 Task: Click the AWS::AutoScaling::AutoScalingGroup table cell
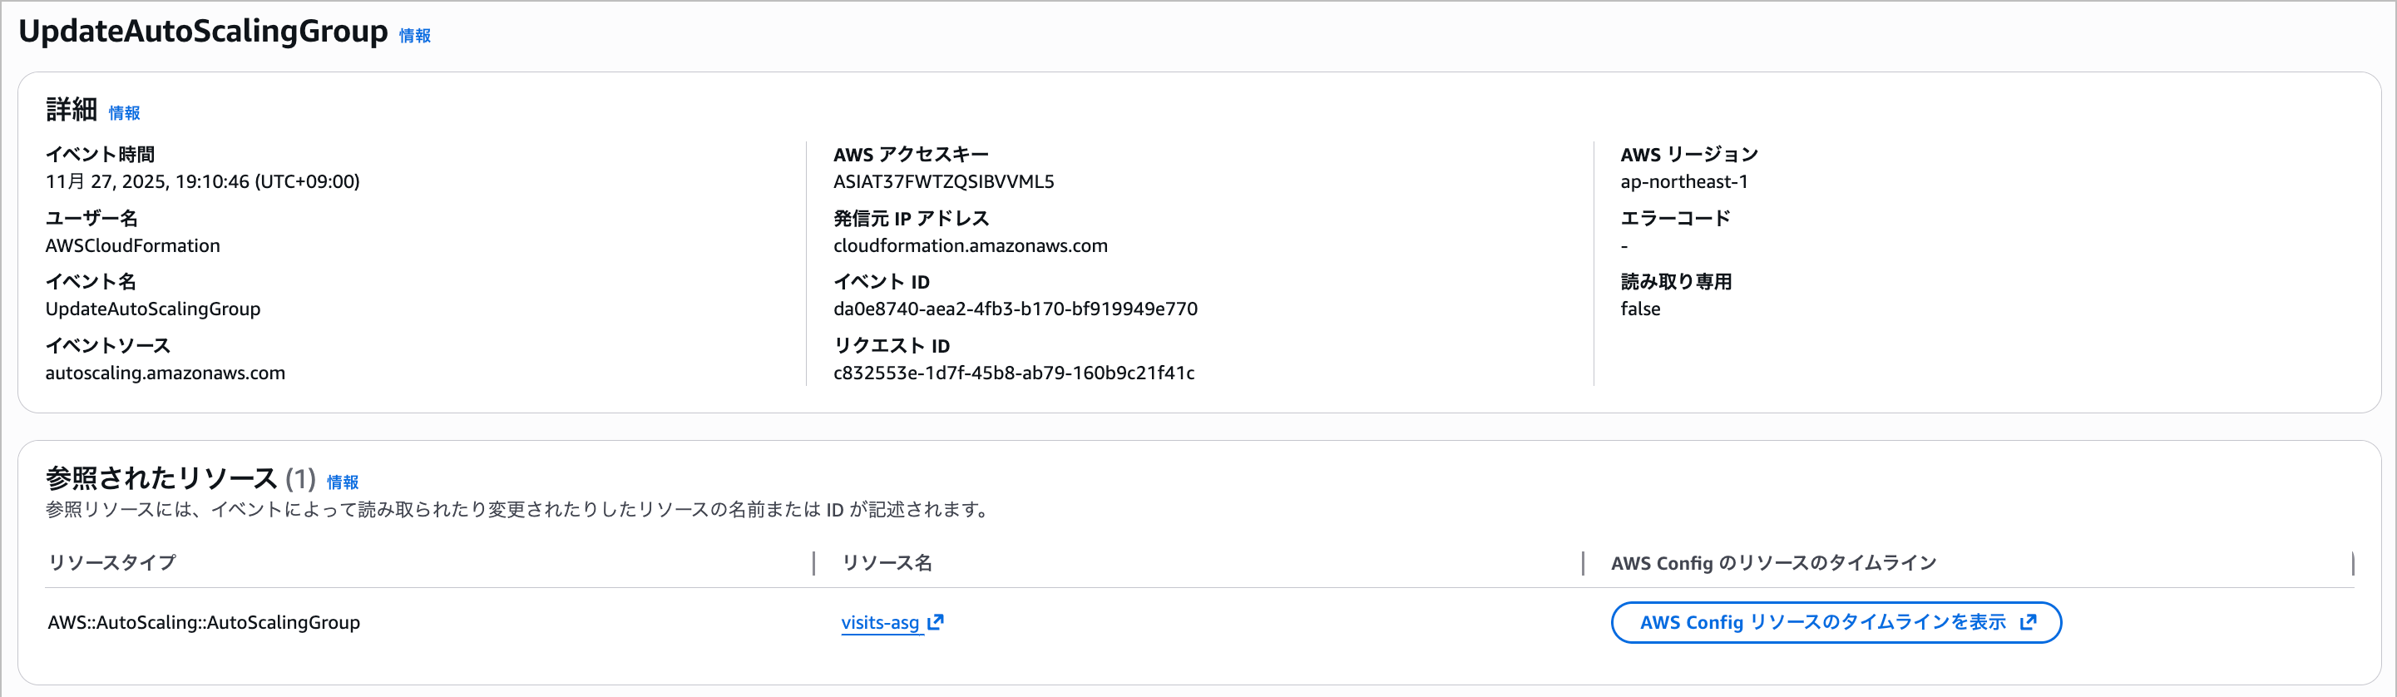[x=204, y=622]
